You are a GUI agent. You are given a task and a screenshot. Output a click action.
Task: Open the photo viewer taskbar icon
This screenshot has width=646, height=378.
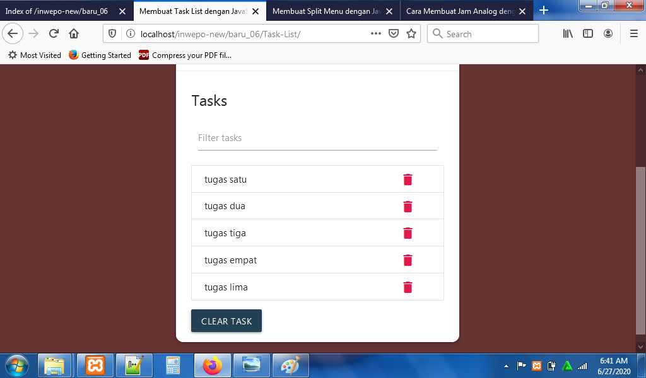[252, 365]
